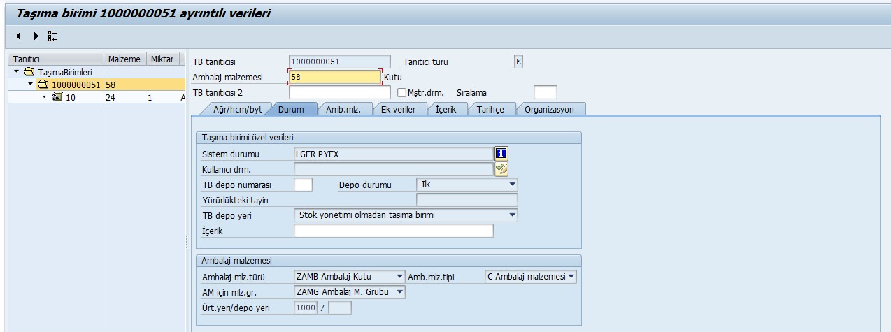Click the folder icon of 1000000051
Screen dimensions: 891x332
[x=43, y=85]
